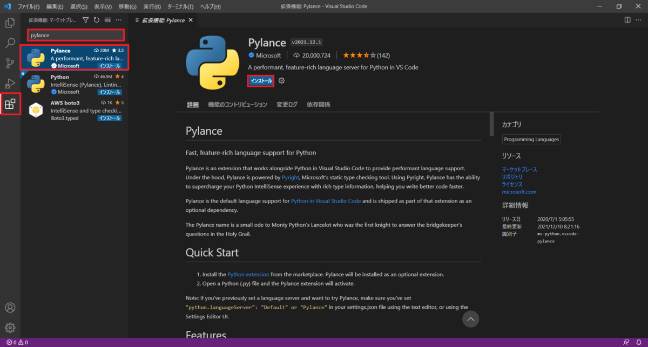
Task: Switch to the 依存関係 tab
Action: click(x=319, y=105)
